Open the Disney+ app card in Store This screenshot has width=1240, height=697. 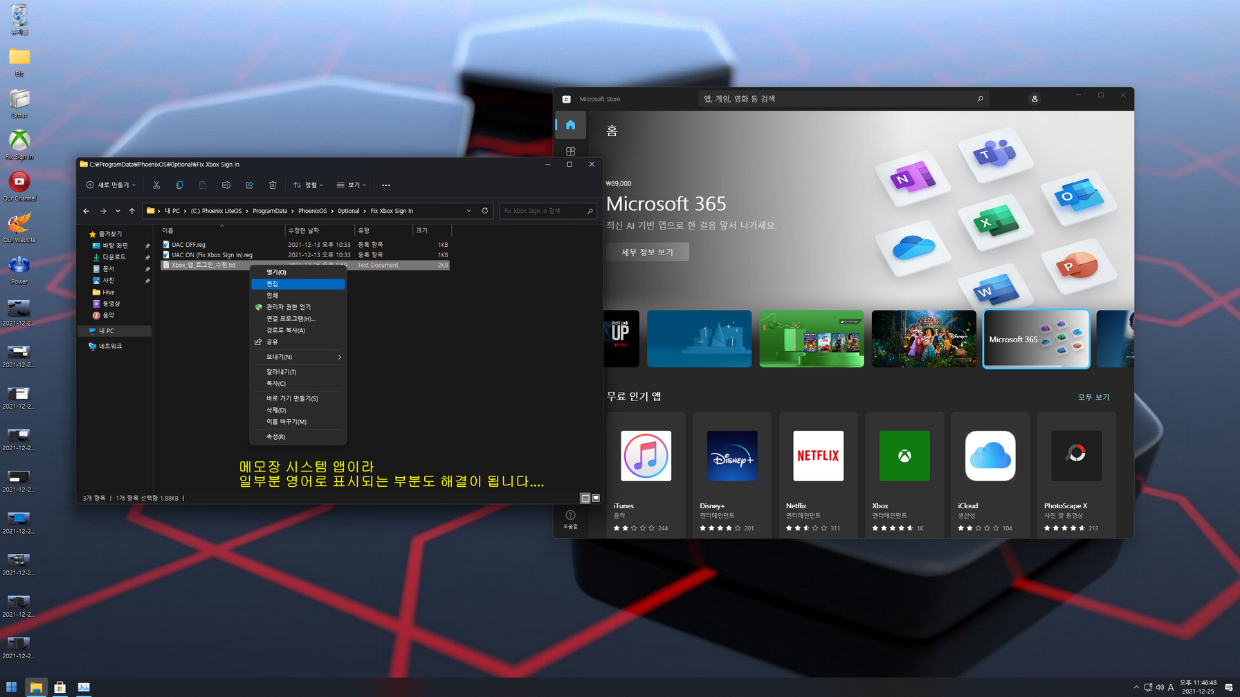tap(732, 474)
